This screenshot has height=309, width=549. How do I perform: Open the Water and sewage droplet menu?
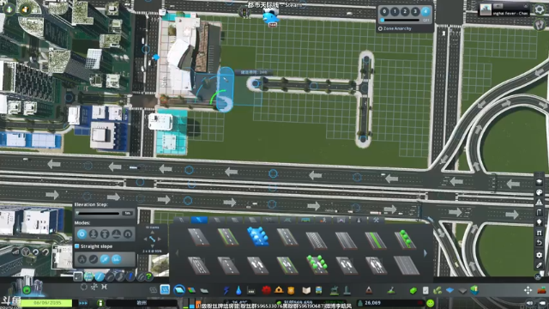point(238,290)
